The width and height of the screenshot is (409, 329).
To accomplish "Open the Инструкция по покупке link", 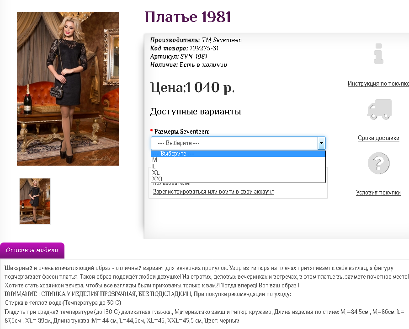I will pyautogui.click(x=378, y=84).
